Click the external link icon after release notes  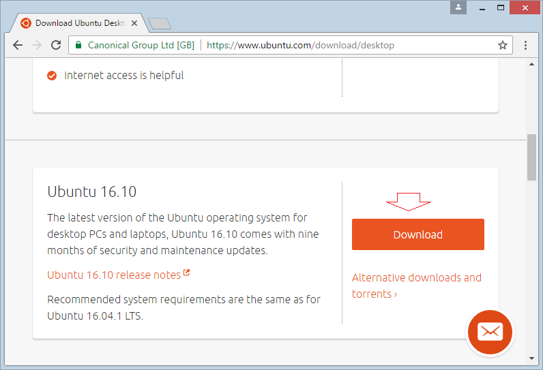pos(186,273)
